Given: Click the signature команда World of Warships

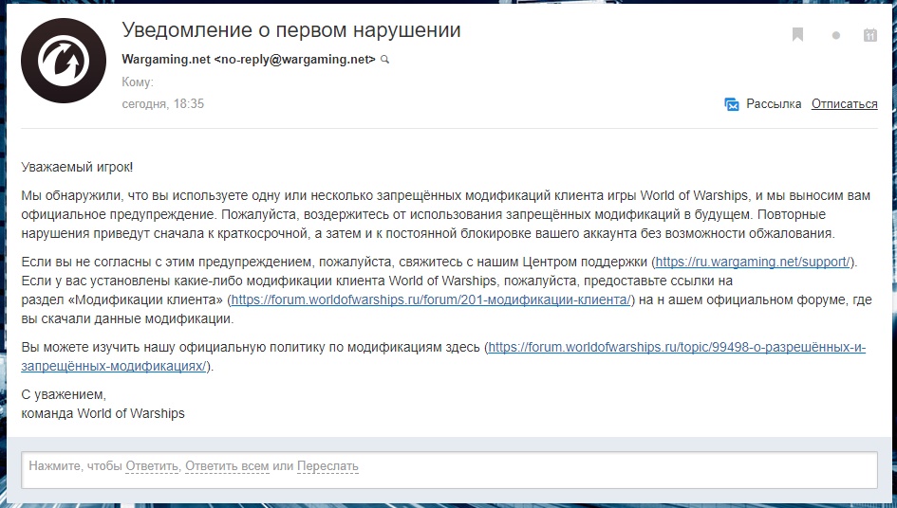Looking at the screenshot, I should click(x=103, y=413).
